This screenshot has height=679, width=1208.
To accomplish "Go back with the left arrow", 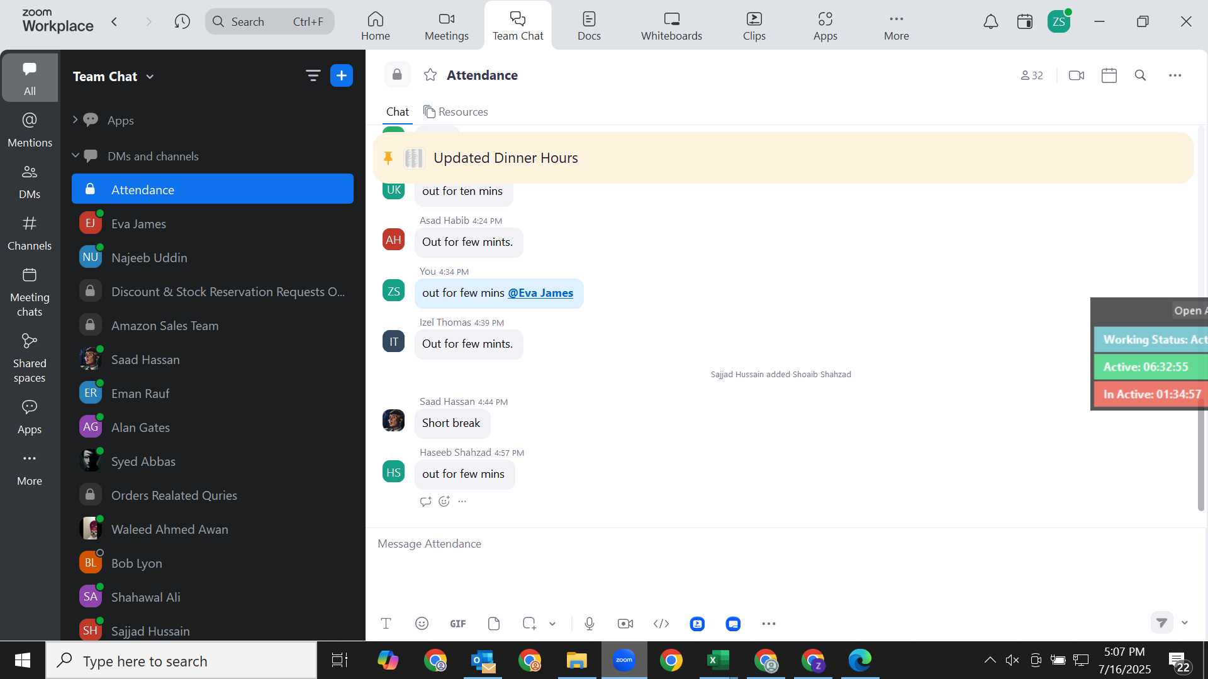I will coord(115,22).
